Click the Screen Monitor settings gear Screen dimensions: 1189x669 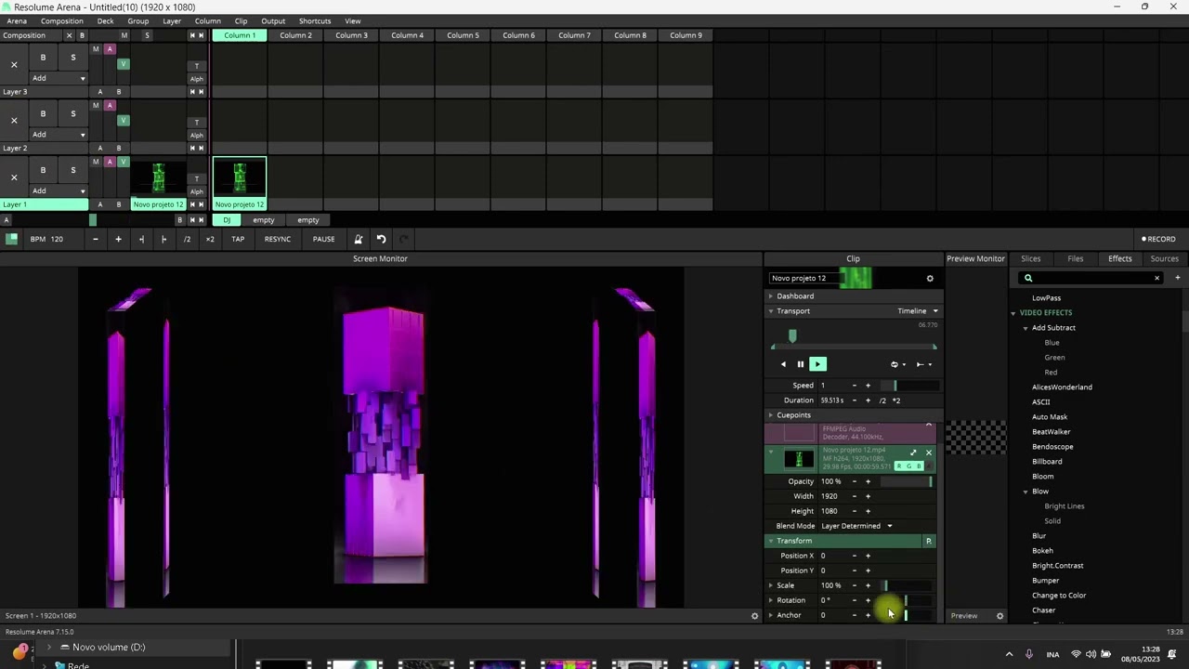pyautogui.click(x=754, y=616)
